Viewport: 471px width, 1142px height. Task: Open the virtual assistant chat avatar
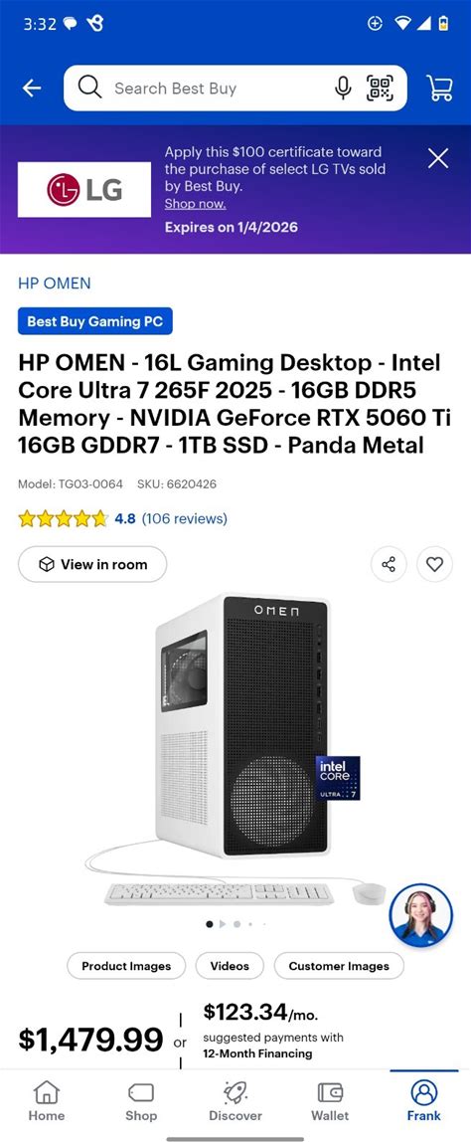click(420, 915)
